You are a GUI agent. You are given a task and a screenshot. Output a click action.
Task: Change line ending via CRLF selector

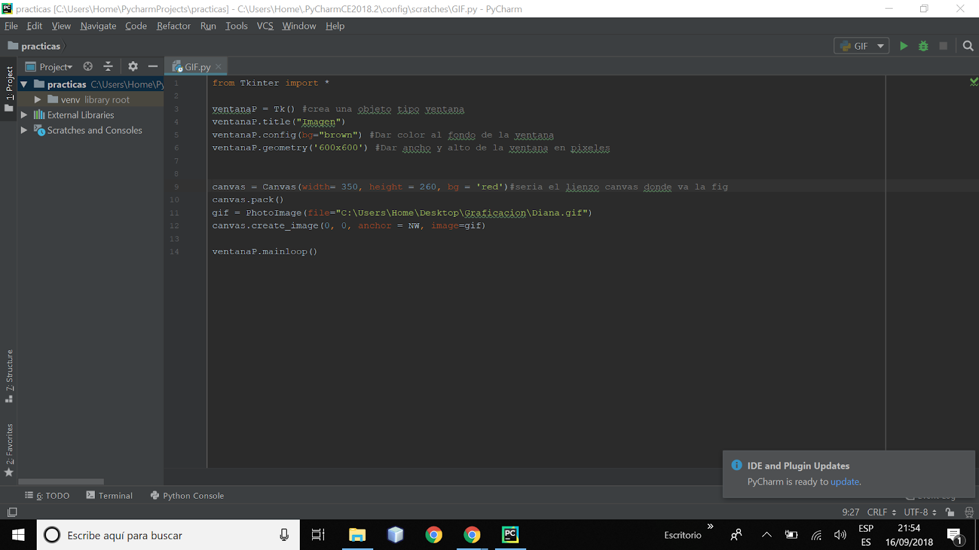click(x=877, y=512)
